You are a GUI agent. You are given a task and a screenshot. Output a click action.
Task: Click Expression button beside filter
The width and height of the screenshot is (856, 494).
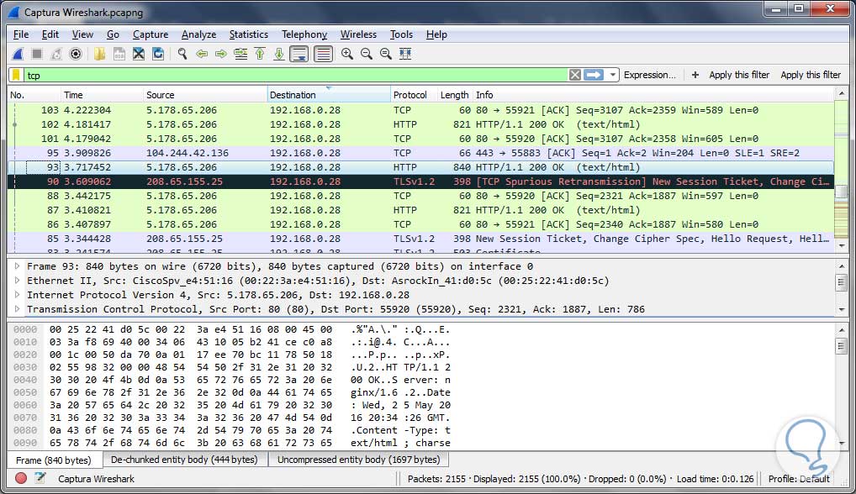[650, 76]
